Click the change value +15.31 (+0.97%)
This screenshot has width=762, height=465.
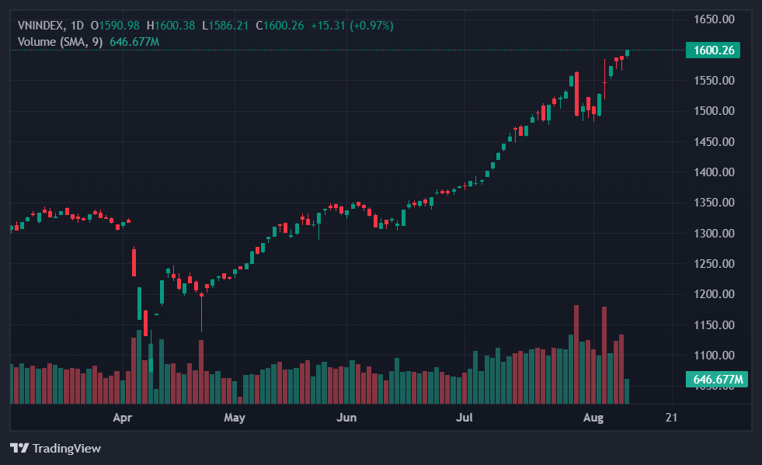(352, 26)
